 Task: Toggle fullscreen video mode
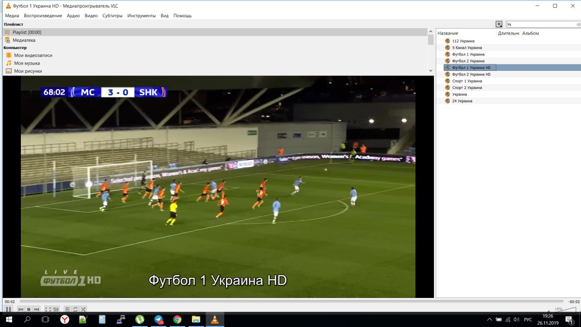click(48, 309)
